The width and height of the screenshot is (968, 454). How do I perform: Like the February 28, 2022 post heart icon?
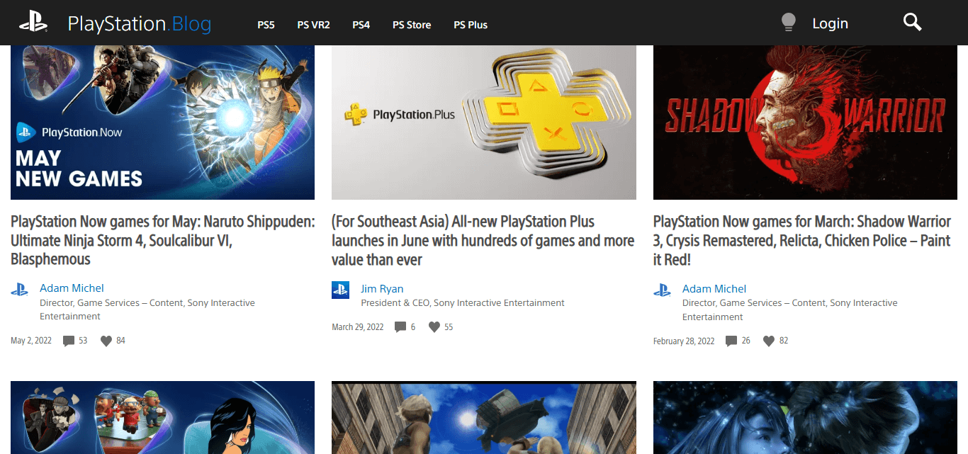pyautogui.click(x=769, y=341)
